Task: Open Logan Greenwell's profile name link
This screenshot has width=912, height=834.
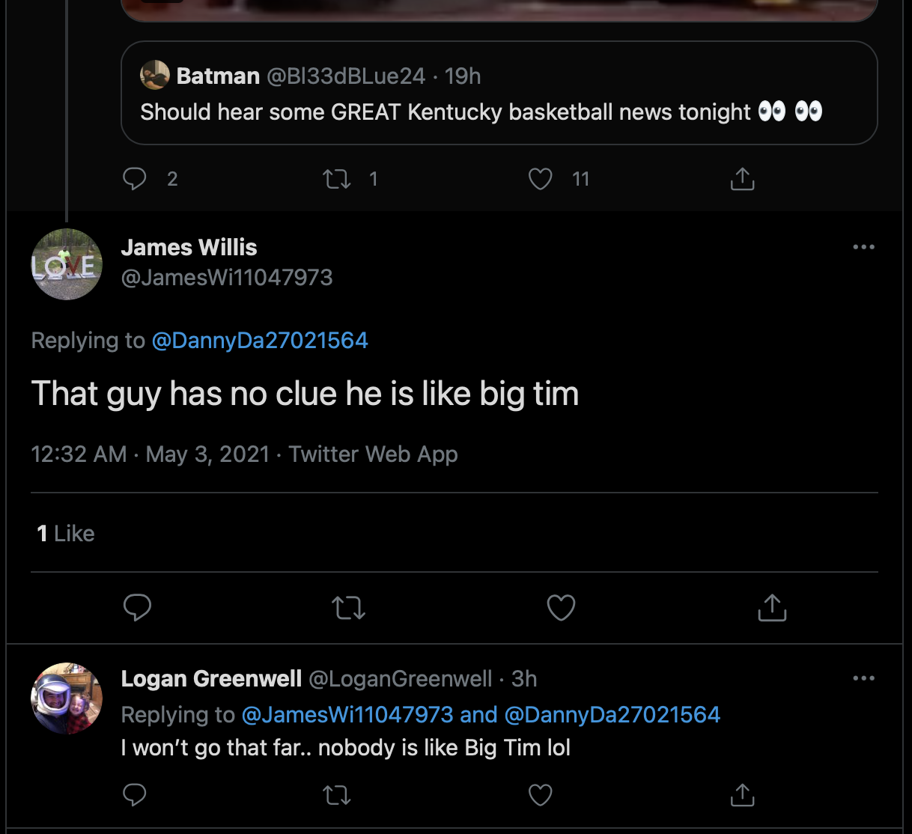Action: (x=211, y=678)
